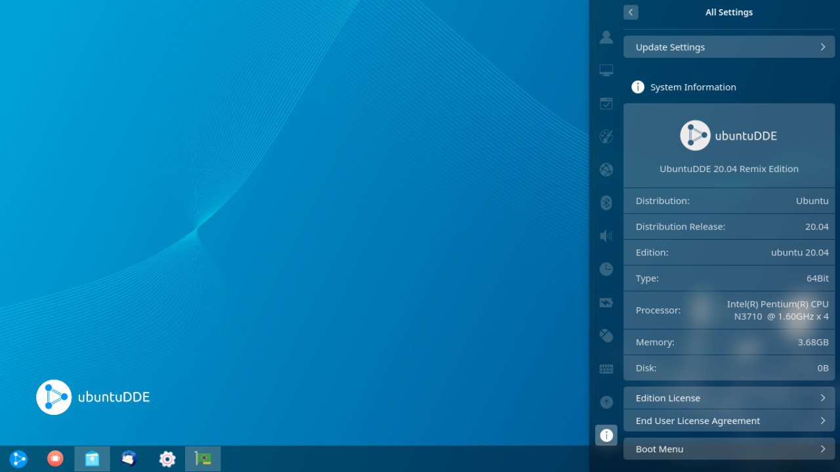Expand End User License Agreement chevron
The image size is (840, 472).
pyautogui.click(x=823, y=421)
